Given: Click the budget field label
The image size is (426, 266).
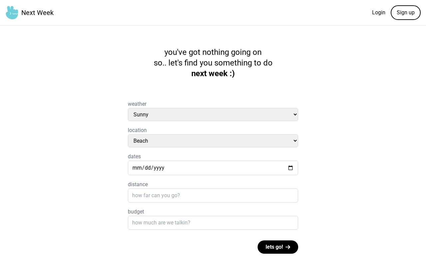Looking at the screenshot, I should 136,212.
